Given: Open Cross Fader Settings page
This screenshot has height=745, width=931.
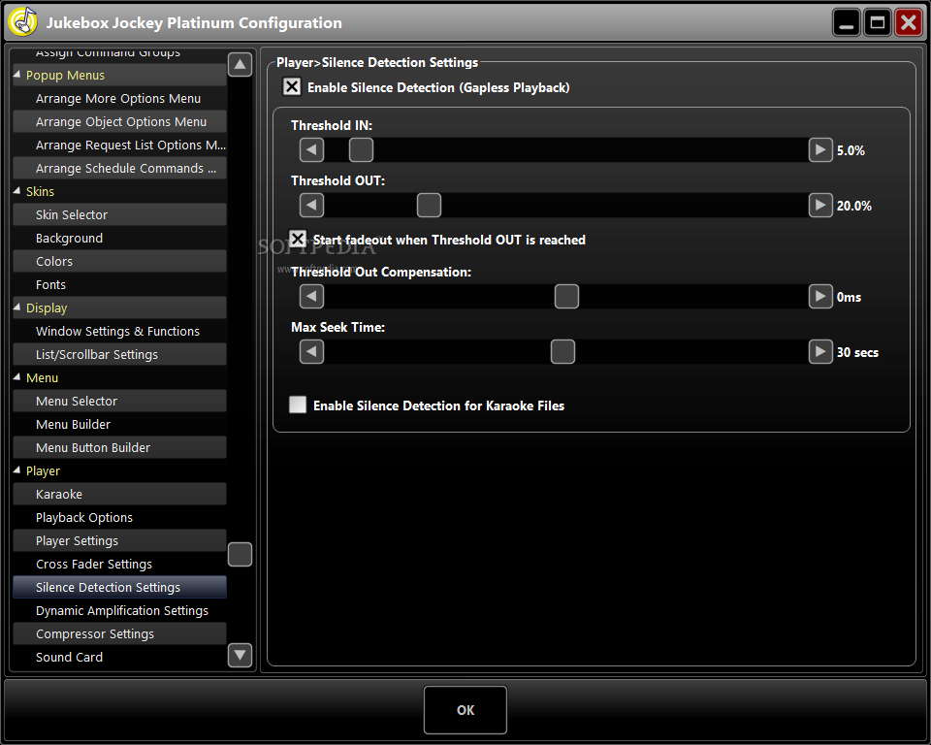Looking at the screenshot, I should click(x=119, y=564).
